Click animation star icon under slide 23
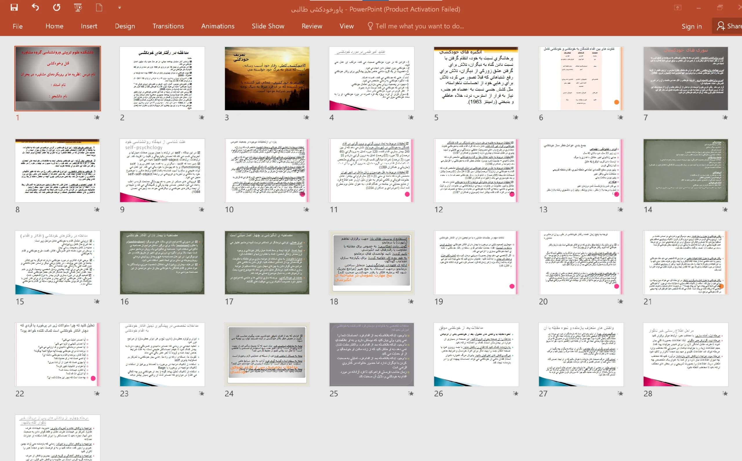This screenshot has width=742, height=461. click(x=201, y=393)
